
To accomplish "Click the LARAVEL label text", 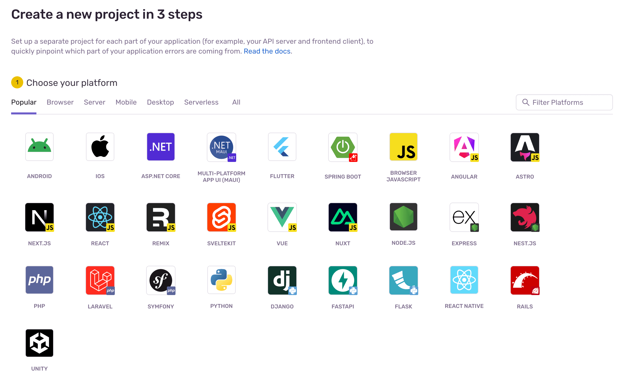I will (100, 307).
